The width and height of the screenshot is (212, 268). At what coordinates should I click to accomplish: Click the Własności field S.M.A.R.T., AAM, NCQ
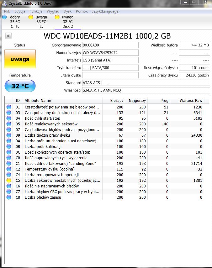(x=146, y=90)
